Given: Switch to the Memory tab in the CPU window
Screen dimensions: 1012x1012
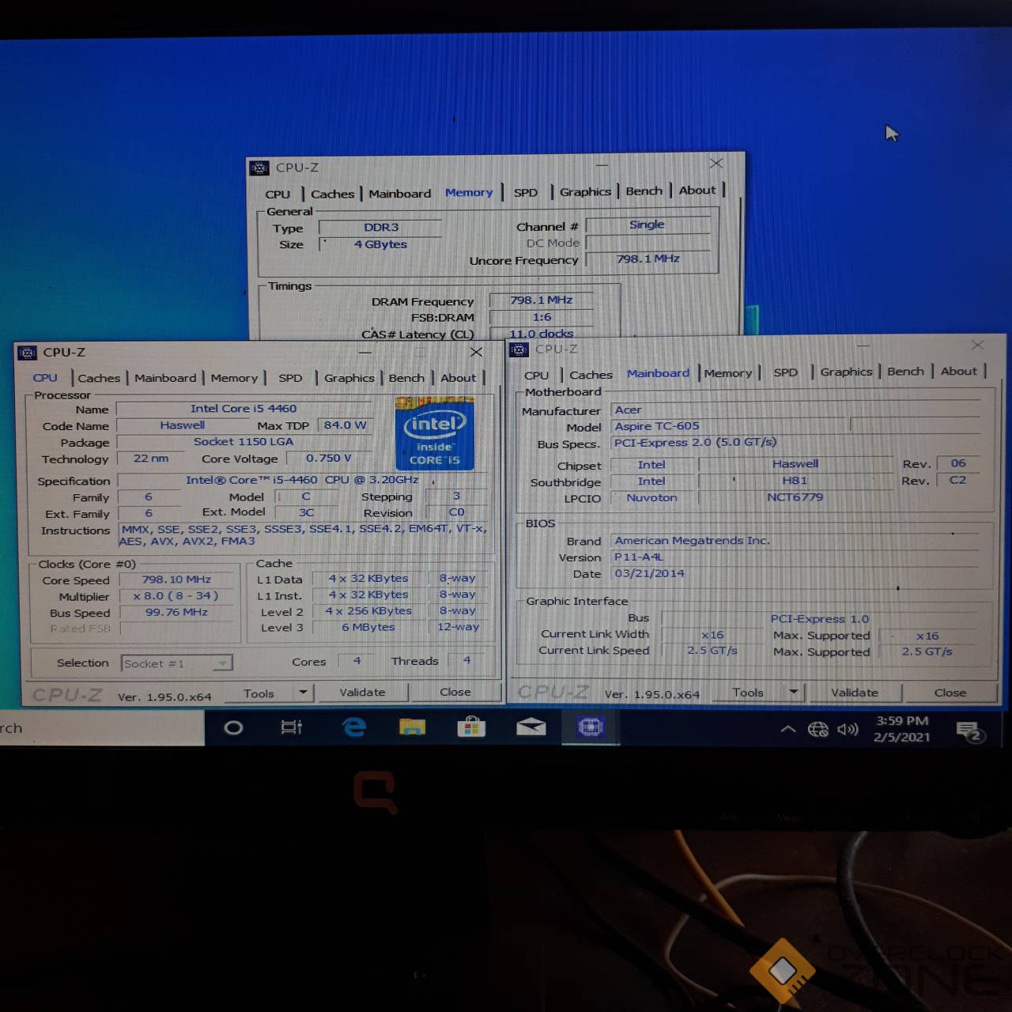Looking at the screenshot, I should pos(234,378).
